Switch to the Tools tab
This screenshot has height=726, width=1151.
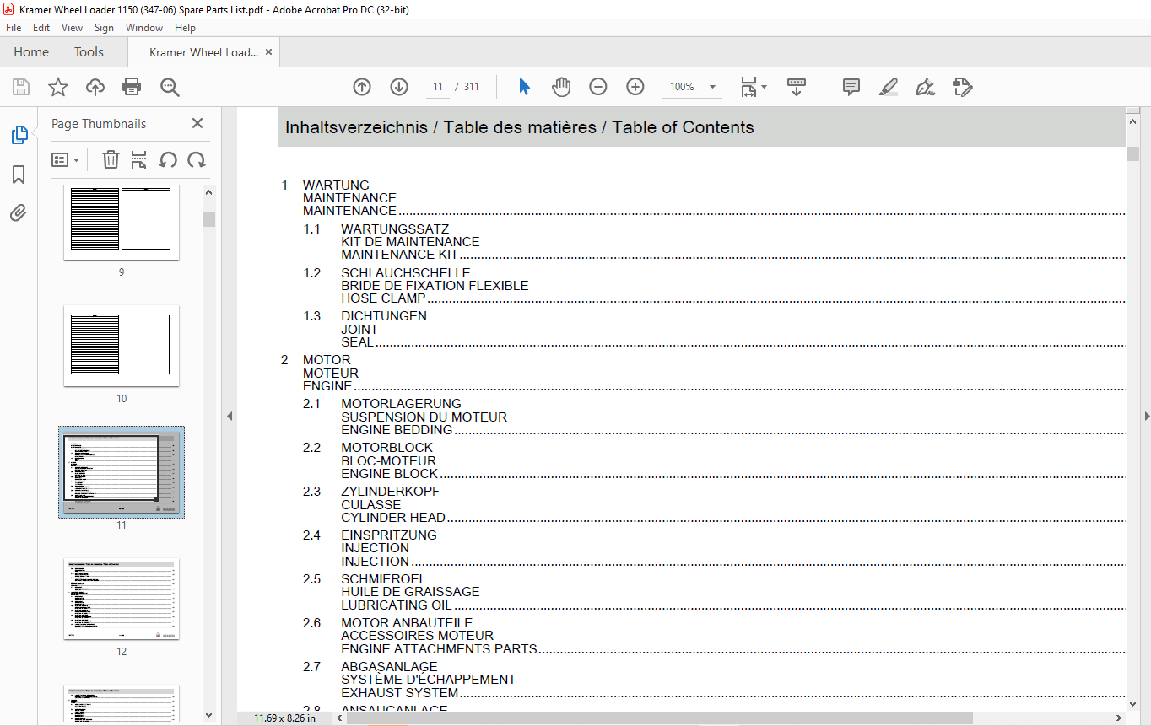point(89,52)
